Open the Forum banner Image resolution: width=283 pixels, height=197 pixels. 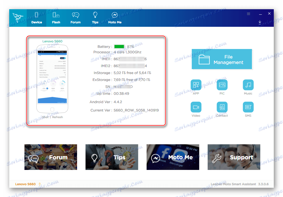coord(50,157)
